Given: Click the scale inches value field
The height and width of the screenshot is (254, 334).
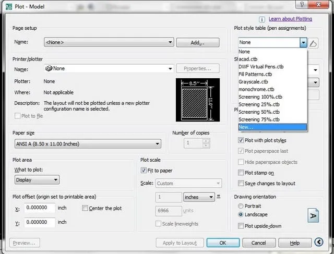Looking at the screenshot, I should click(169, 197).
